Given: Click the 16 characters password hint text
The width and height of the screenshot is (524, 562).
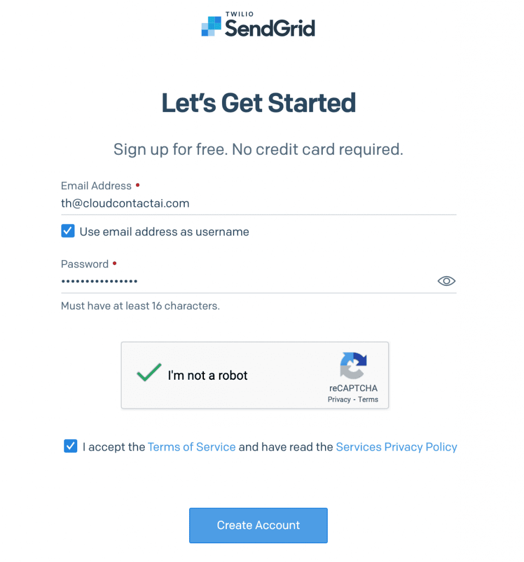Looking at the screenshot, I should pos(140,306).
